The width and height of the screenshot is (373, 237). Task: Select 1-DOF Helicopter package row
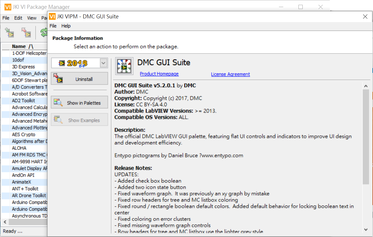click(x=24, y=53)
